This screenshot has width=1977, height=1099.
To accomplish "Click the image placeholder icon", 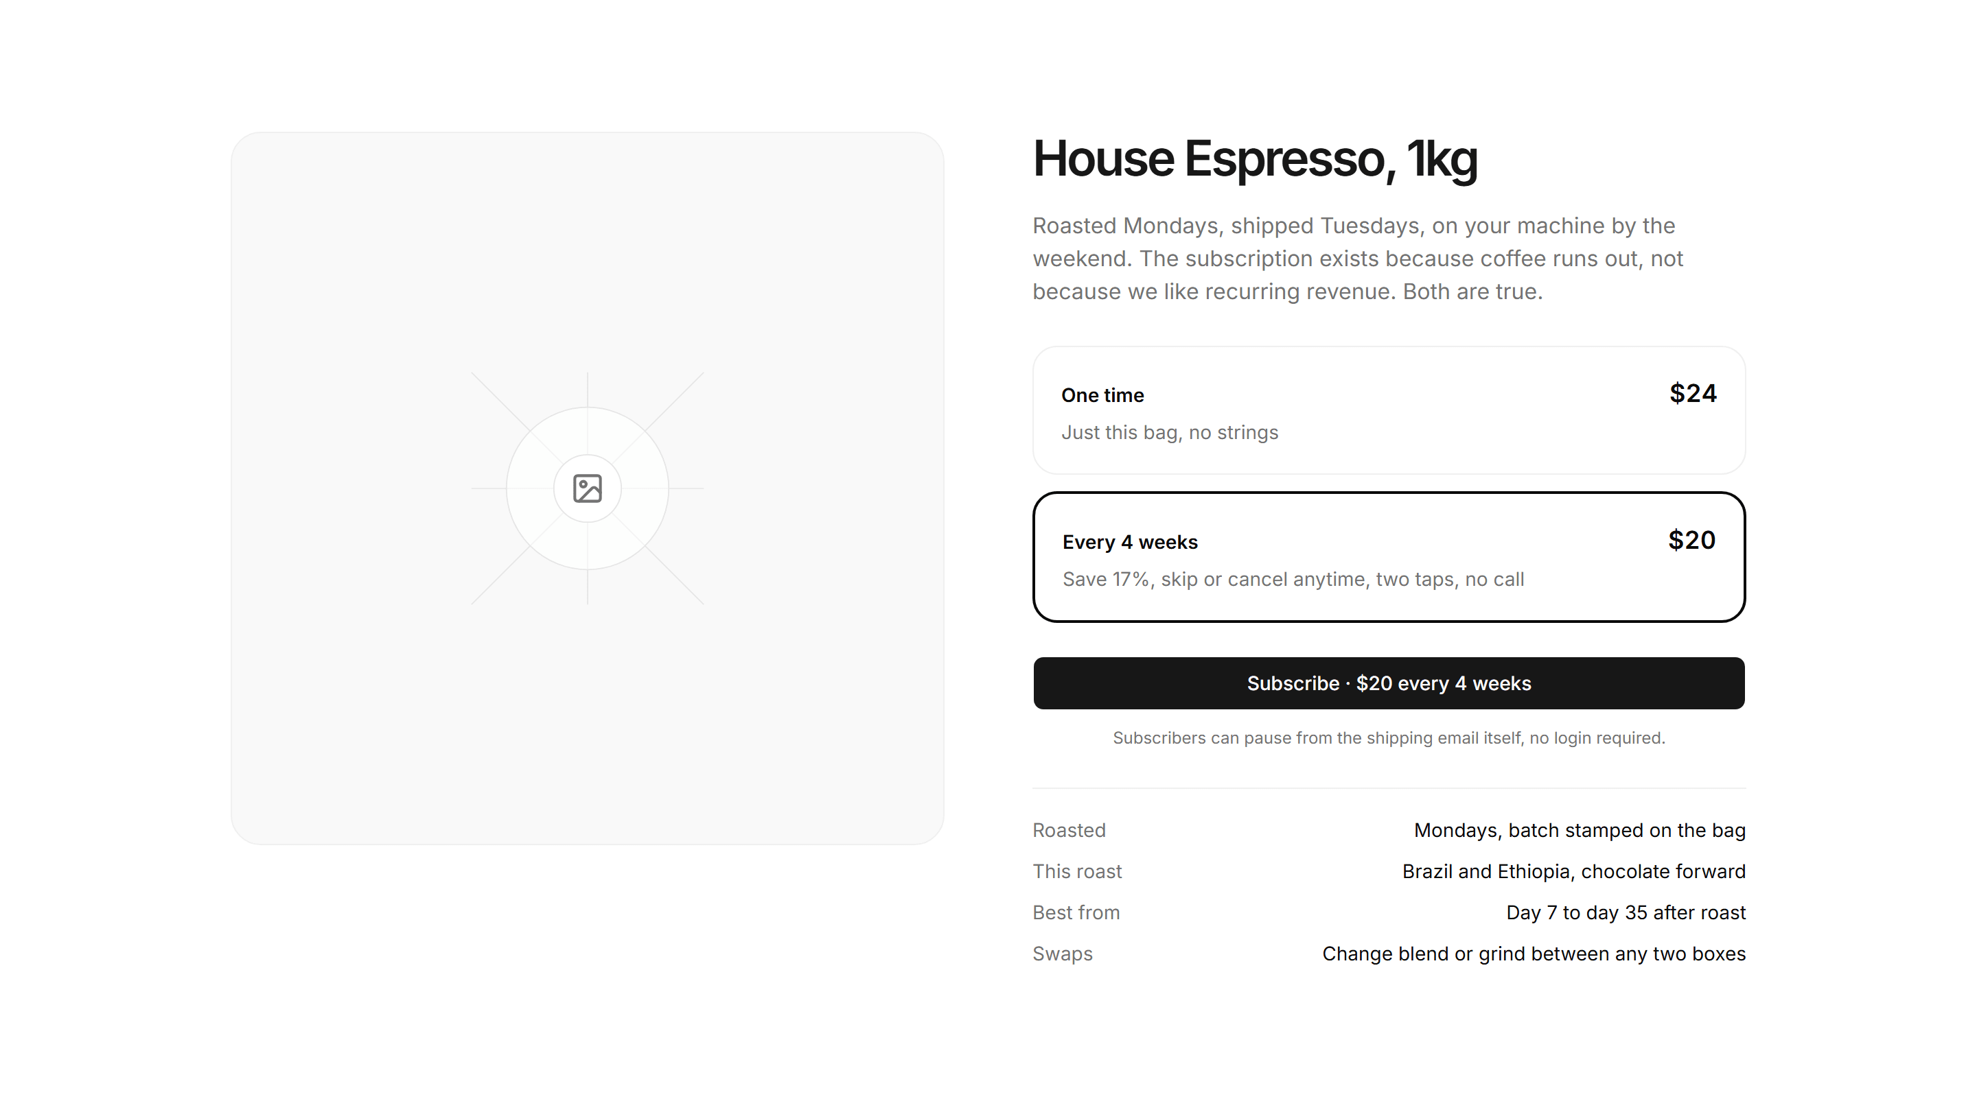I will coord(587,488).
